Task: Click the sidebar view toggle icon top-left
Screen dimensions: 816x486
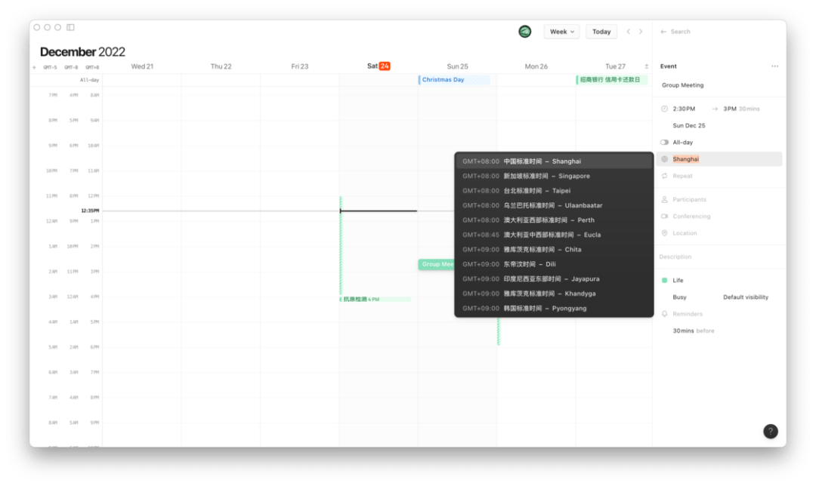Action: tap(70, 26)
